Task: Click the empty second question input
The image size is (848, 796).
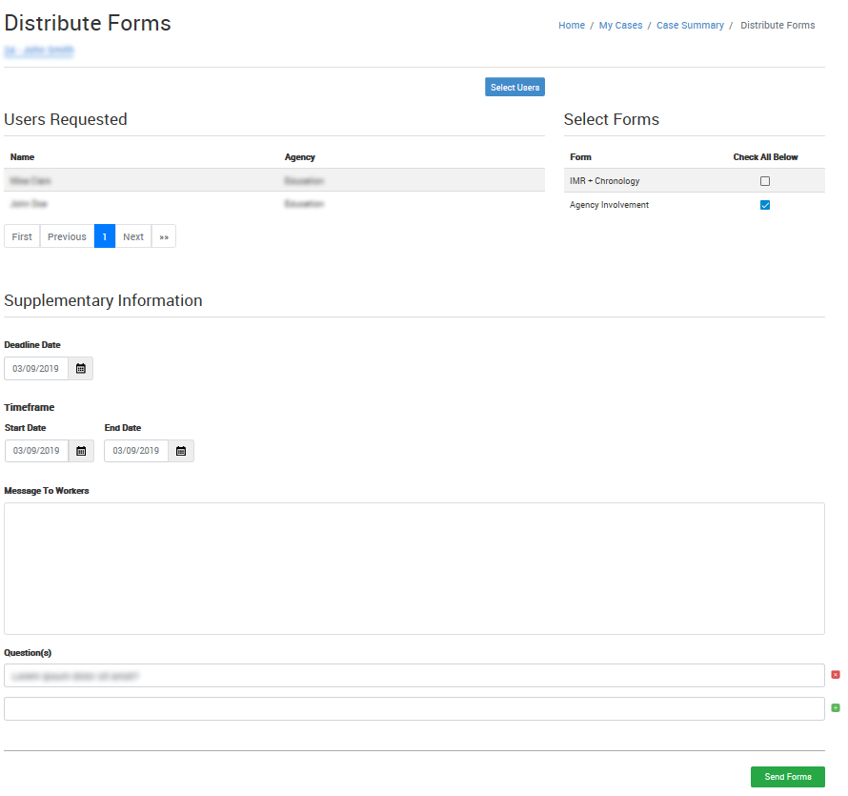Action: click(414, 709)
